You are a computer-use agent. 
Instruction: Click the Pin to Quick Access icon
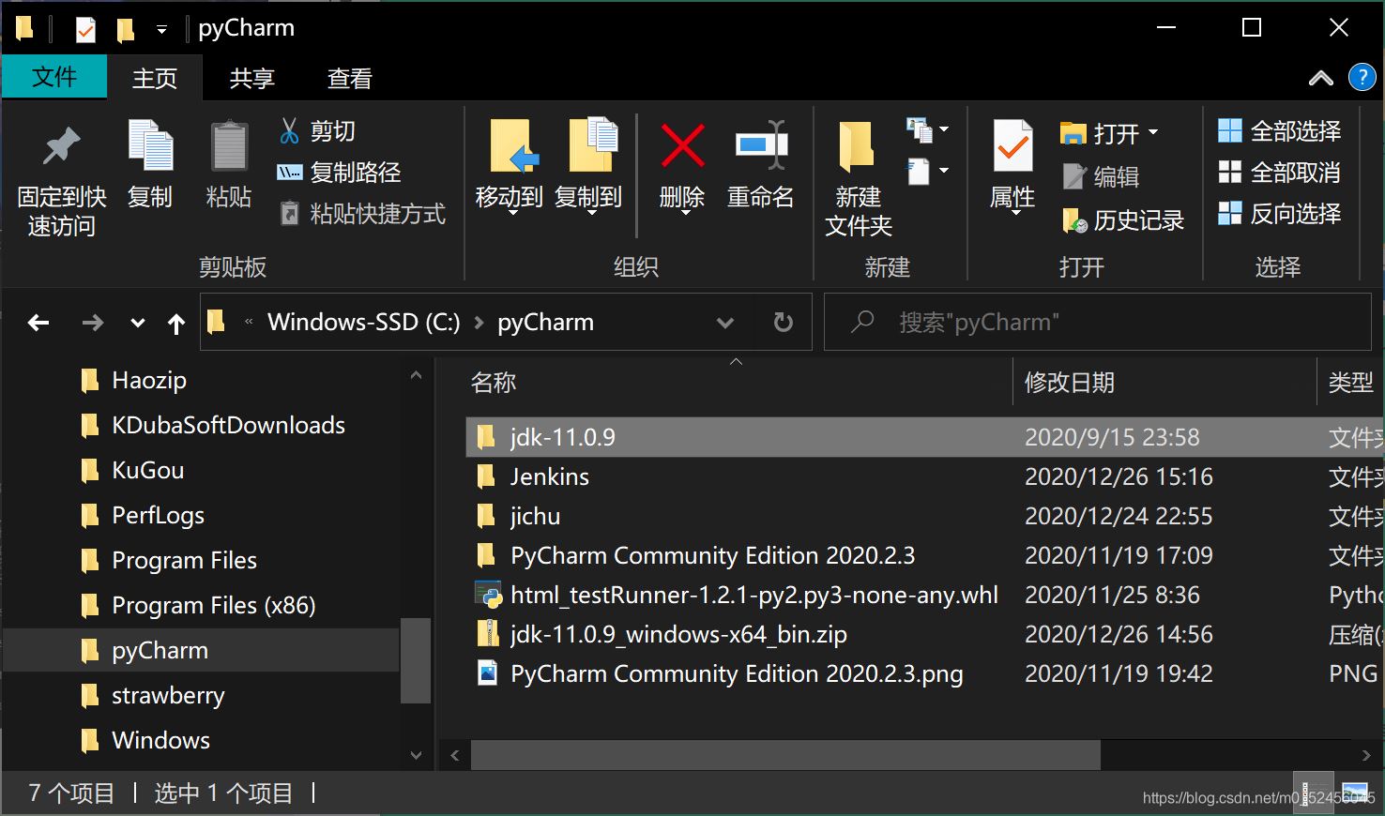click(x=61, y=146)
